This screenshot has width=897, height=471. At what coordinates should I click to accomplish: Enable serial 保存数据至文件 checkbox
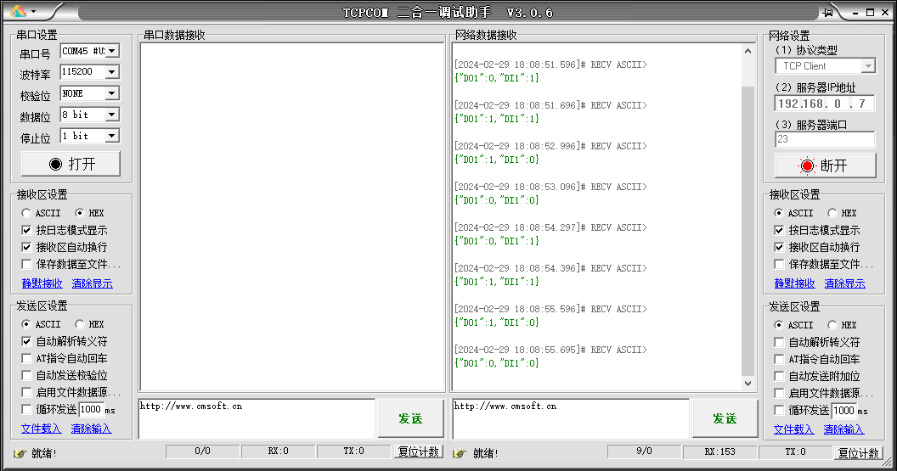[x=26, y=264]
